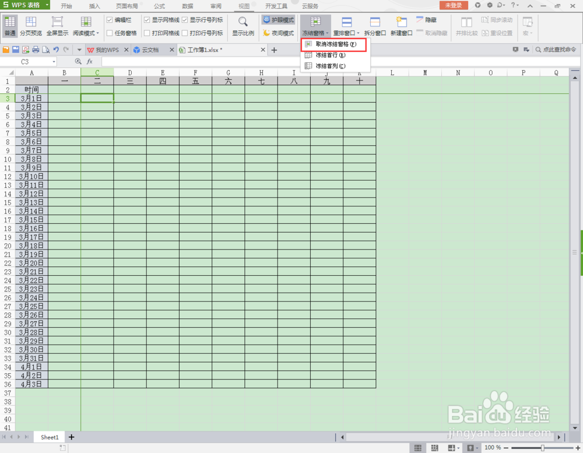The image size is (583, 453).
Task: Click page break view icon in status bar
Action: [434, 448]
